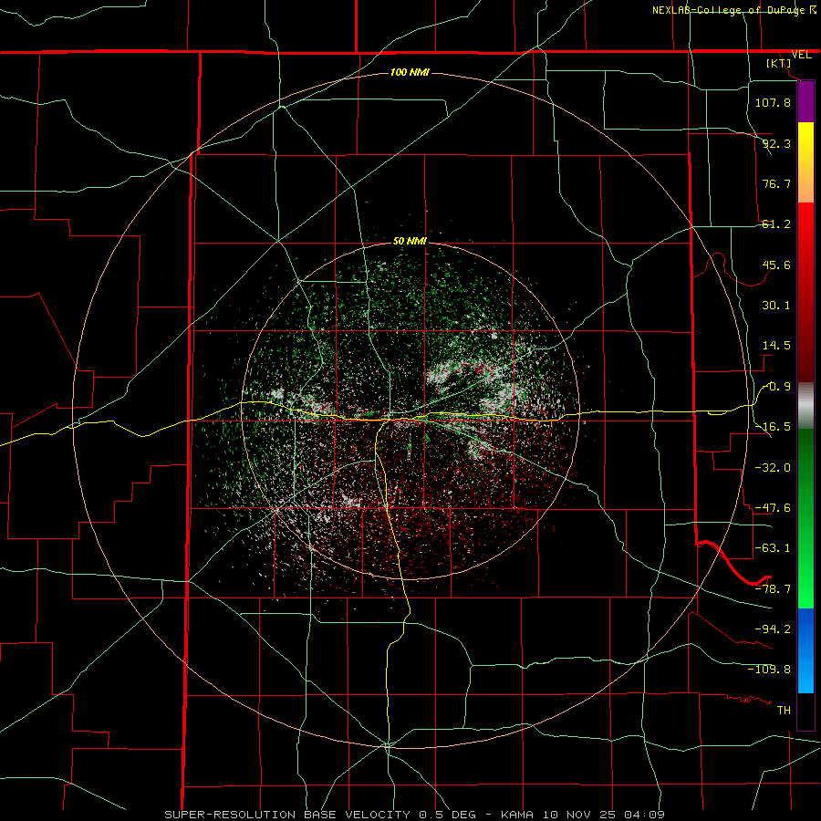Screen dimensions: 821x821
Task: Select the -94.2 legend value
Action: point(773,629)
